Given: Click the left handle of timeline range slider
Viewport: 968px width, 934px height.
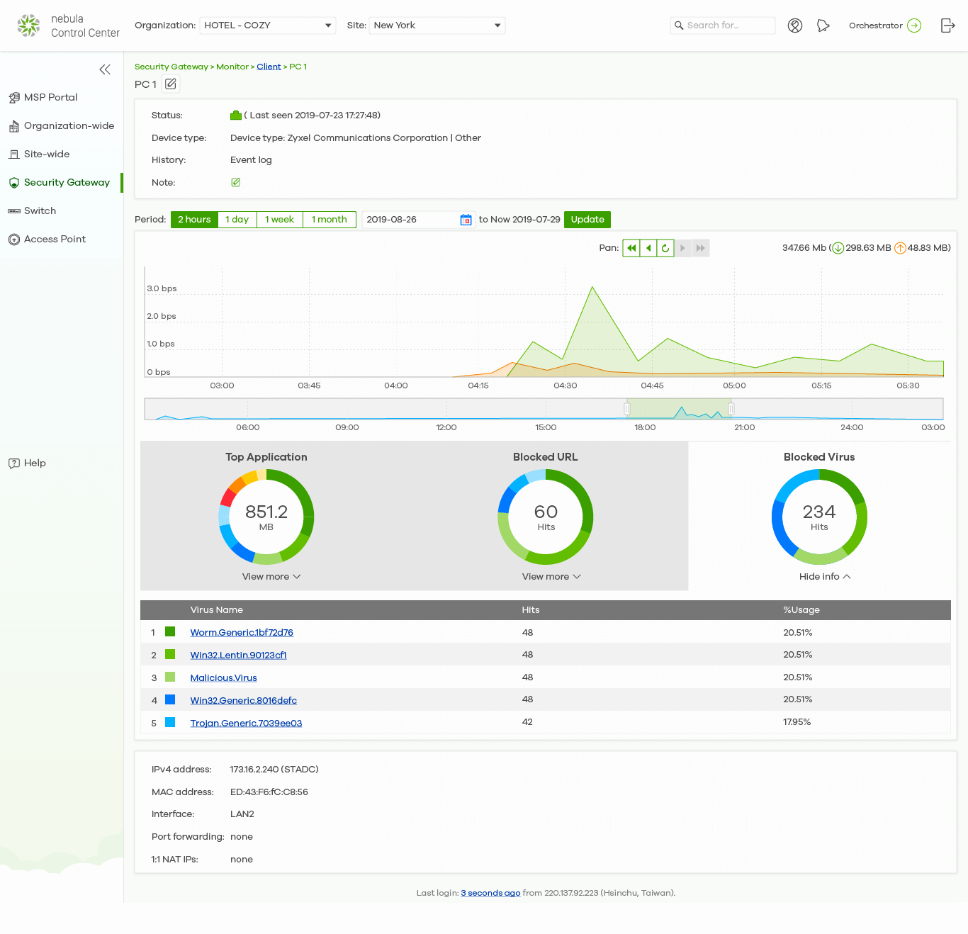Looking at the screenshot, I should coord(627,409).
